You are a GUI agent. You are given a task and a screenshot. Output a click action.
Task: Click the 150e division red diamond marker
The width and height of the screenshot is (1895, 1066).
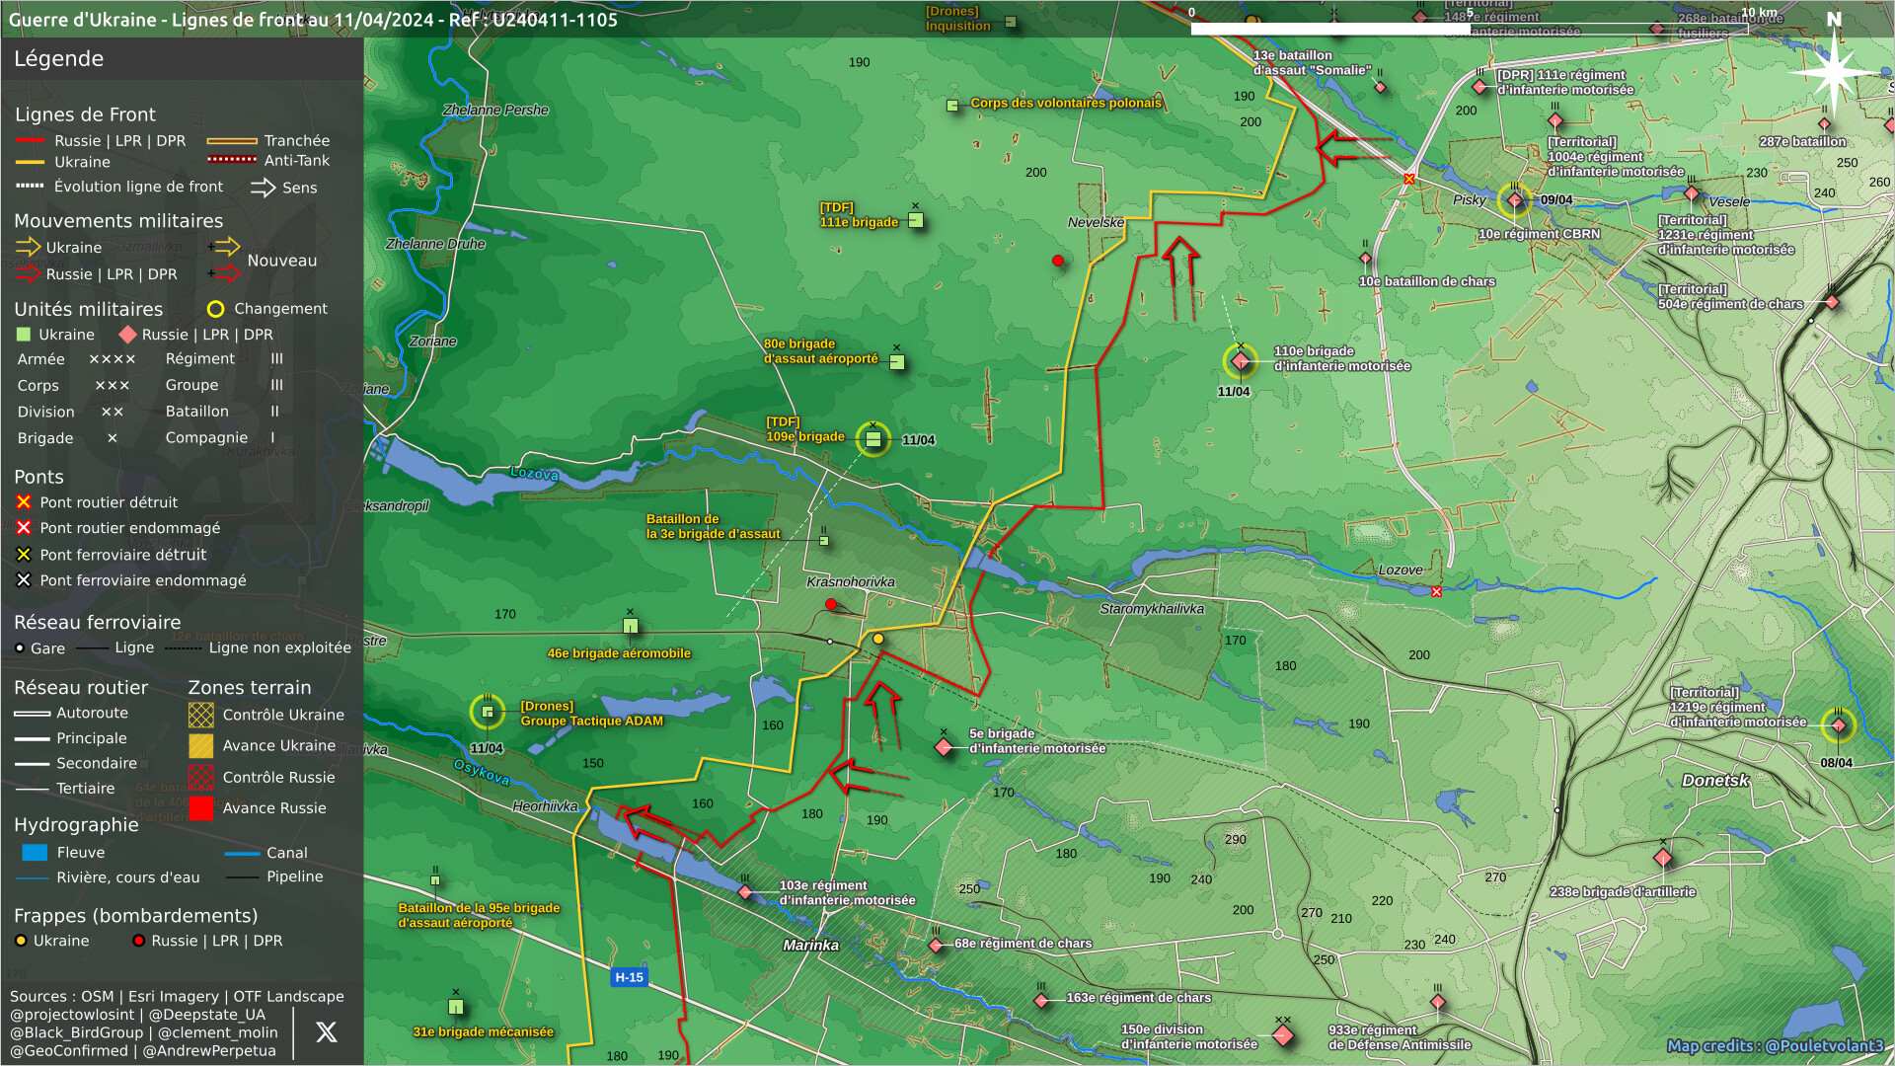tap(1283, 1035)
